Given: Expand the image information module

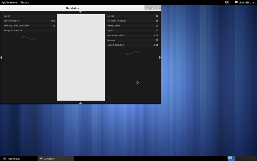Looking at the screenshot, I should [13, 30].
